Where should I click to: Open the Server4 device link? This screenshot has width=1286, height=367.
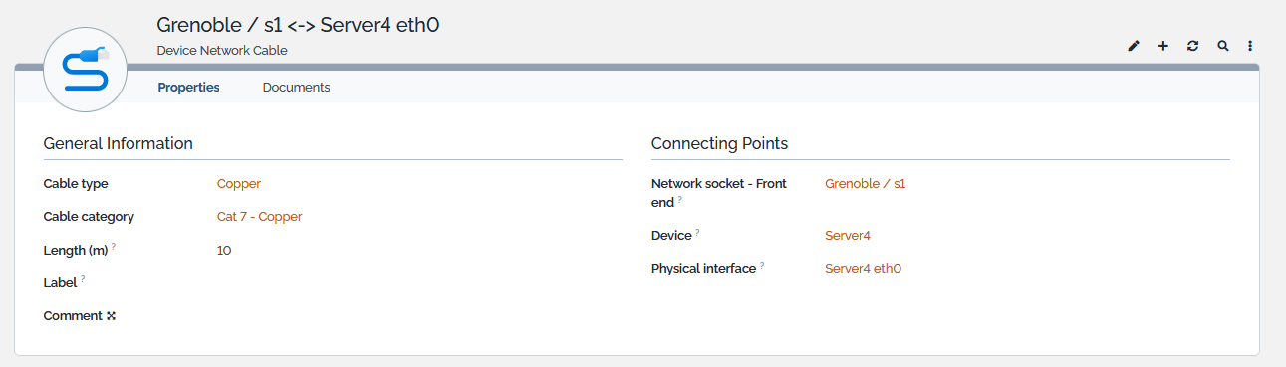point(848,236)
